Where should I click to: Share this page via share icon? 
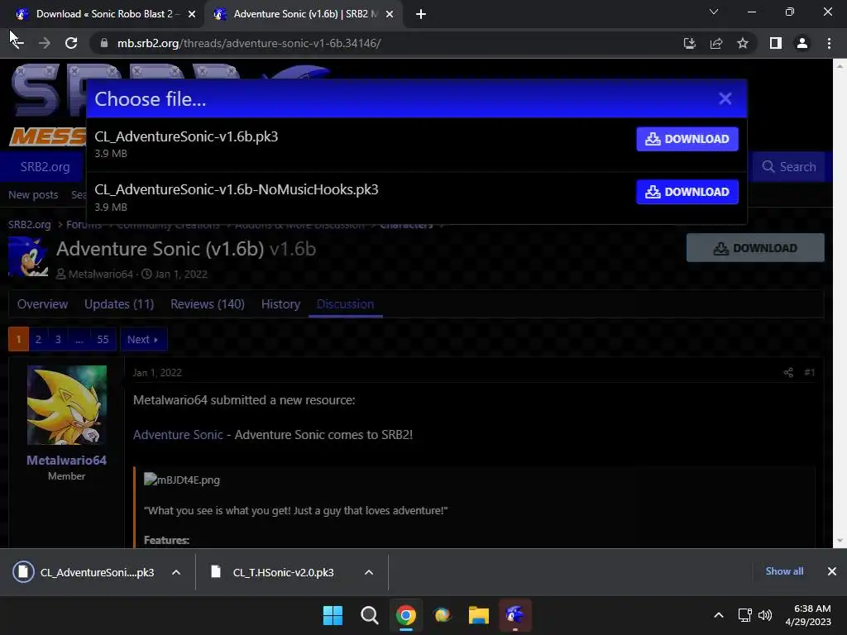click(x=716, y=43)
